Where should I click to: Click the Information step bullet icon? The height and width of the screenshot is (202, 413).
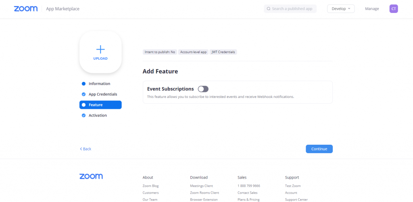coord(83,84)
